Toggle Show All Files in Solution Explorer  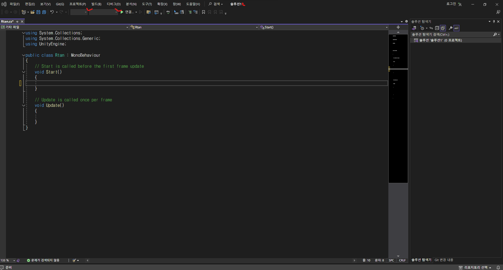click(x=443, y=28)
